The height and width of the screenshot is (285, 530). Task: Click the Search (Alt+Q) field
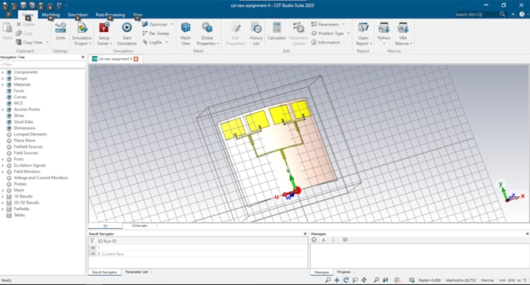[x=476, y=14]
